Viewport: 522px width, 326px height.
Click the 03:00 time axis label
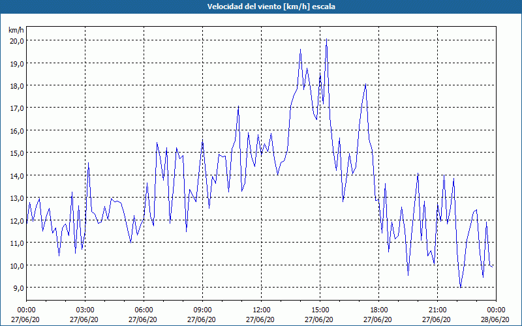pos(85,310)
